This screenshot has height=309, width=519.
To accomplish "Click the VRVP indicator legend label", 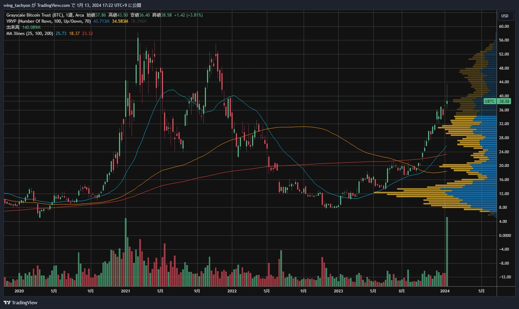I will tap(48, 21).
